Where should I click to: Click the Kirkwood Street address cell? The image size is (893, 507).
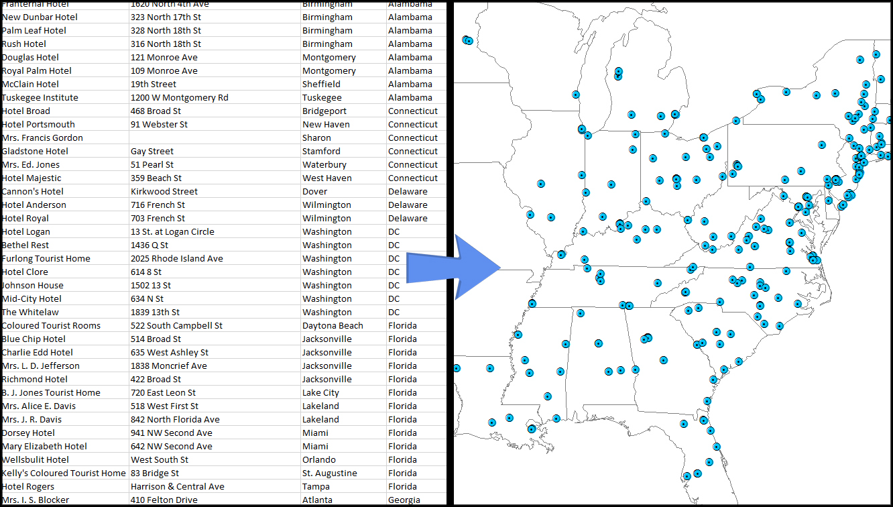[164, 191]
